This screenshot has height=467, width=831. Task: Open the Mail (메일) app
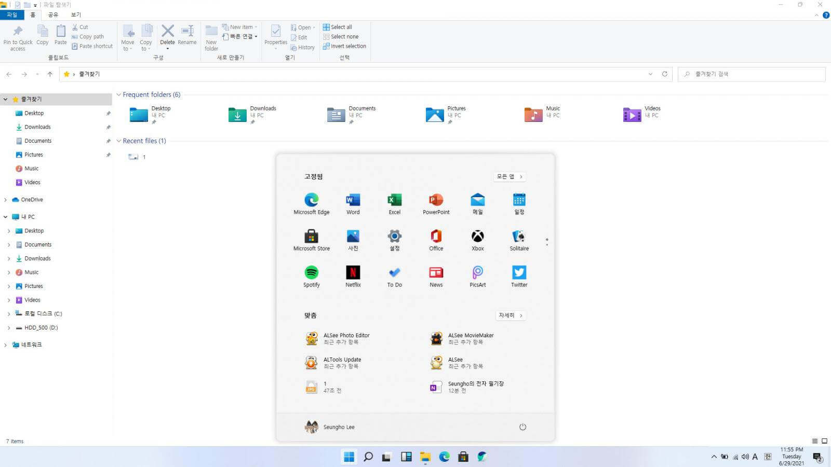(478, 204)
